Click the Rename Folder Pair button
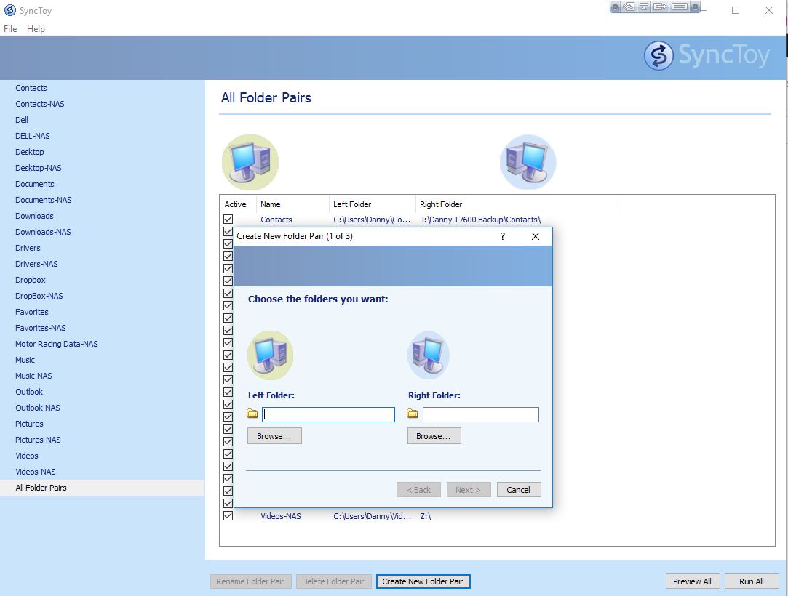 click(x=250, y=581)
